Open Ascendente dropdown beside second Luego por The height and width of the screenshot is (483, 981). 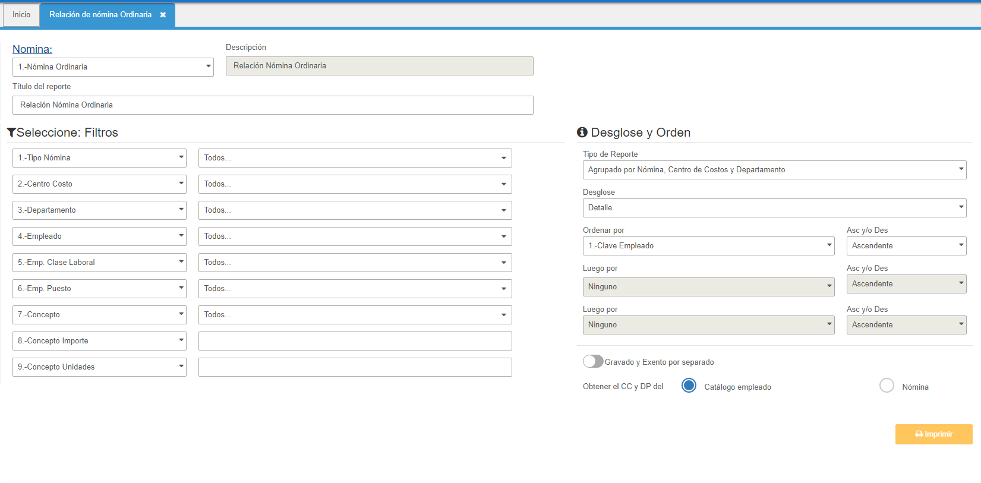[x=906, y=325]
